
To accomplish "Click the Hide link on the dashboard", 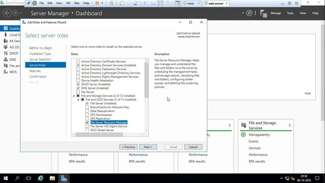I will (x=308, y=94).
